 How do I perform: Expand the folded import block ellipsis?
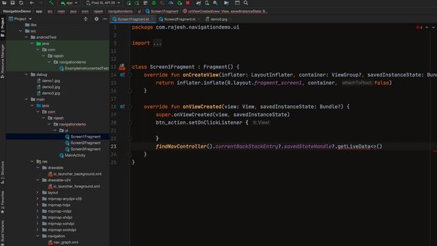click(x=157, y=43)
